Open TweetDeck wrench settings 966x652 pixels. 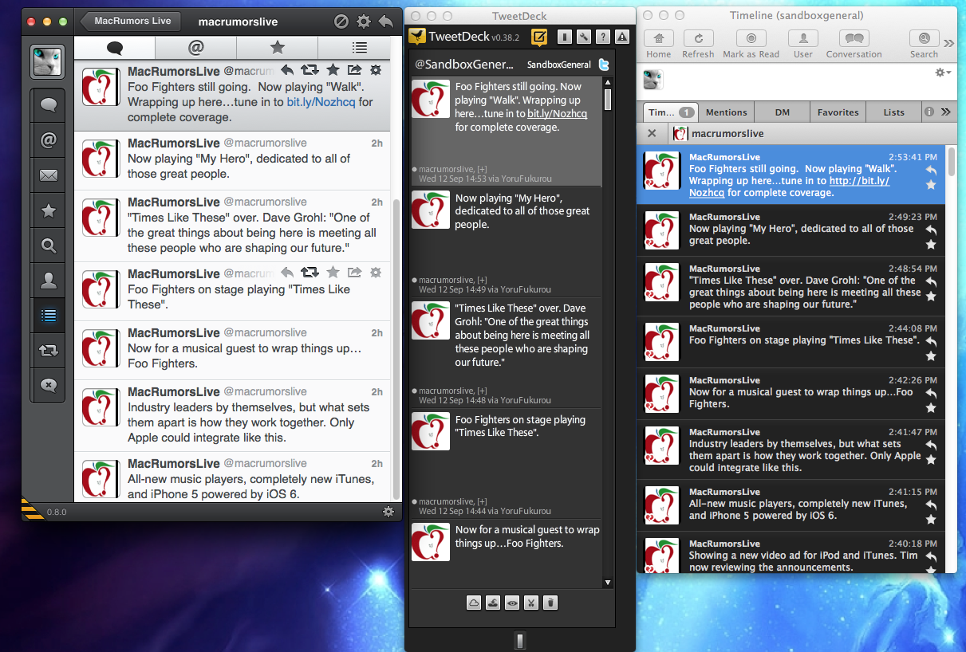coord(583,37)
